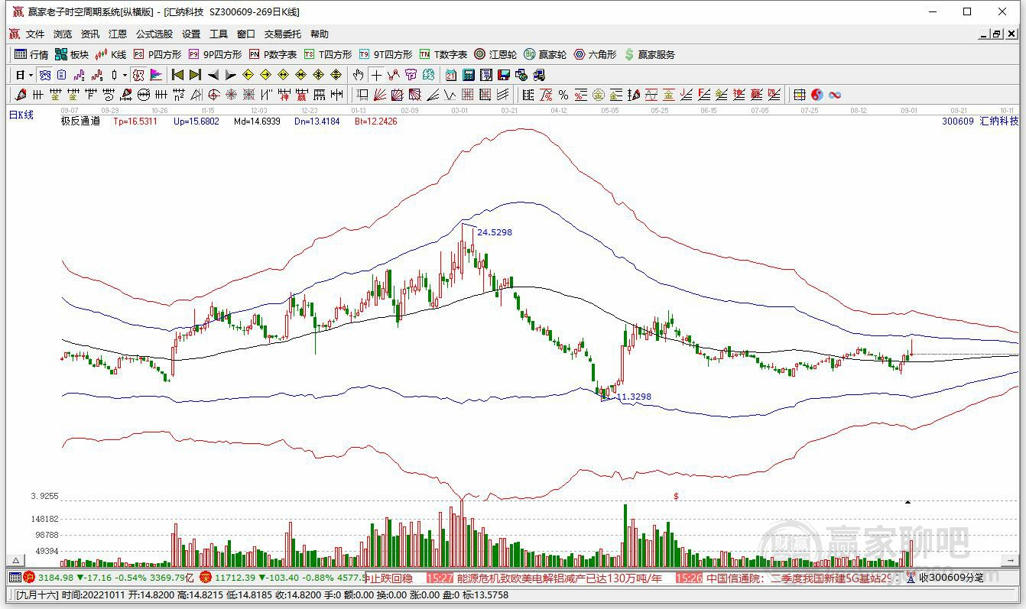
Task: Click the Tp=16.5311 value
Action: [135, 121]
